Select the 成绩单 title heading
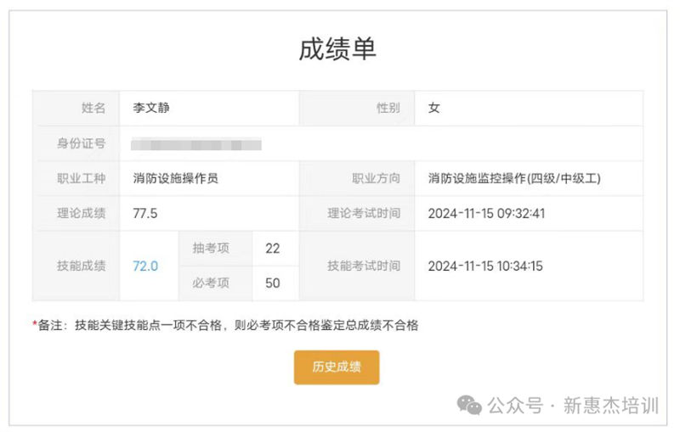 click(337, 49)
